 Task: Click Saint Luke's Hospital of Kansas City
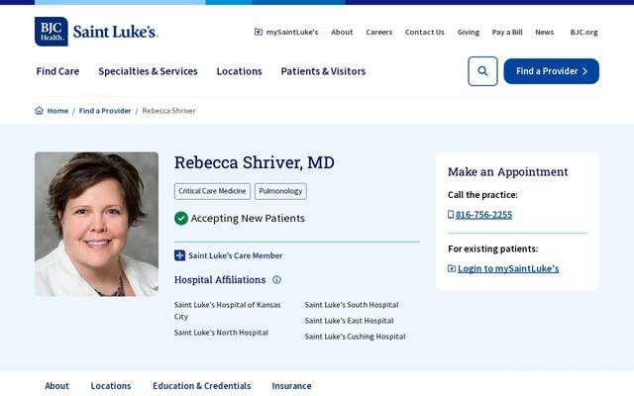pyautogui.click(x=227, y=310)
